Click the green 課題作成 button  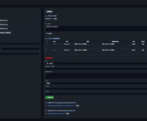pos(50,97)
